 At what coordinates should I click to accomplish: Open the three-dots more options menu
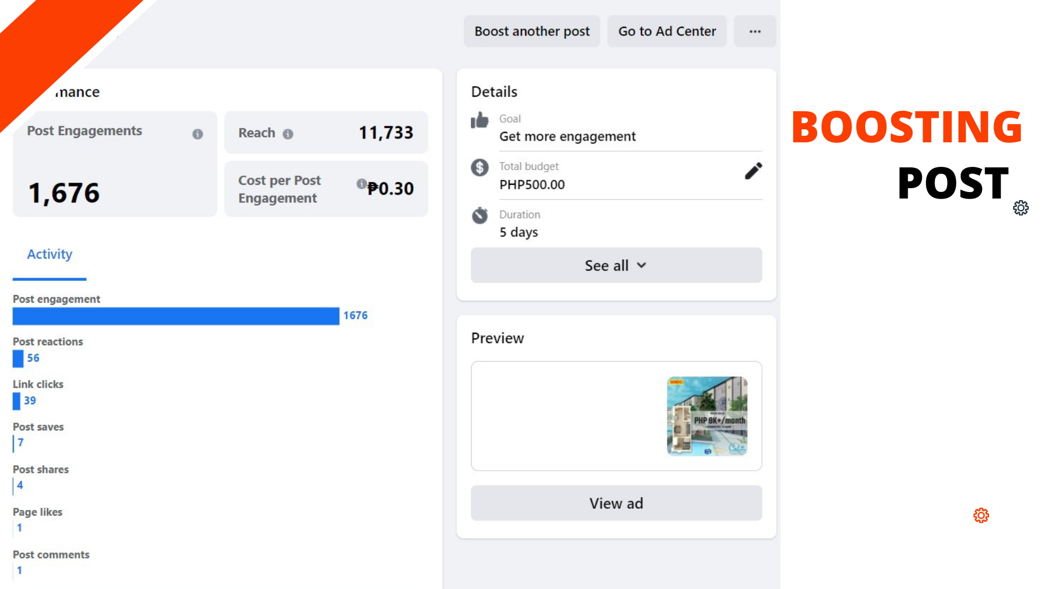pyautogui.click(x=755, y=32)
